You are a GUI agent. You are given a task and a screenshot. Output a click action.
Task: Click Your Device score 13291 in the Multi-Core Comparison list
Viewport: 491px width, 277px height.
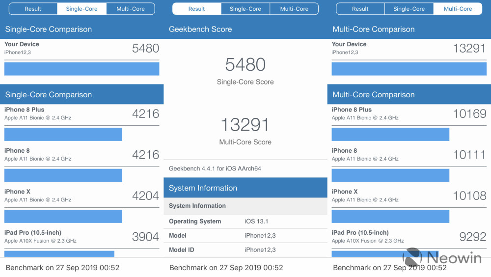click(469, 48)
